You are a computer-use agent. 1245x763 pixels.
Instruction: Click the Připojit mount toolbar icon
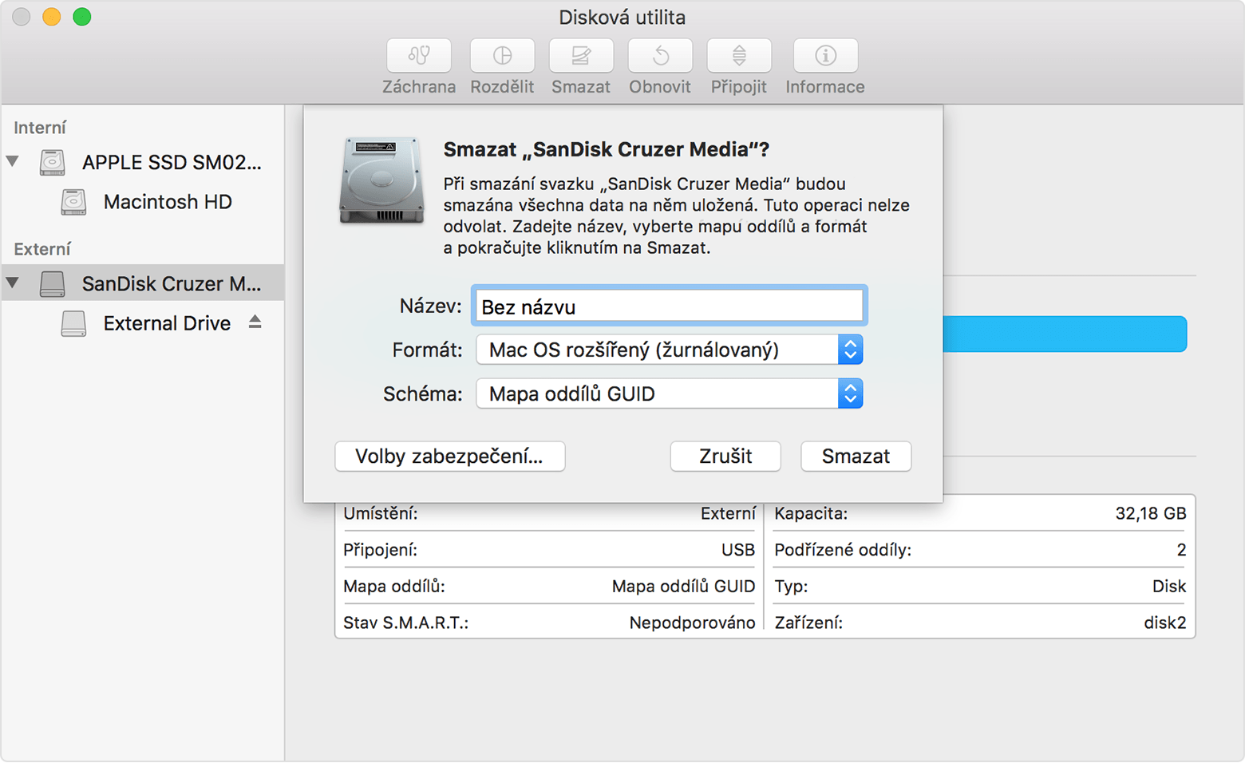tap(739, 56)
